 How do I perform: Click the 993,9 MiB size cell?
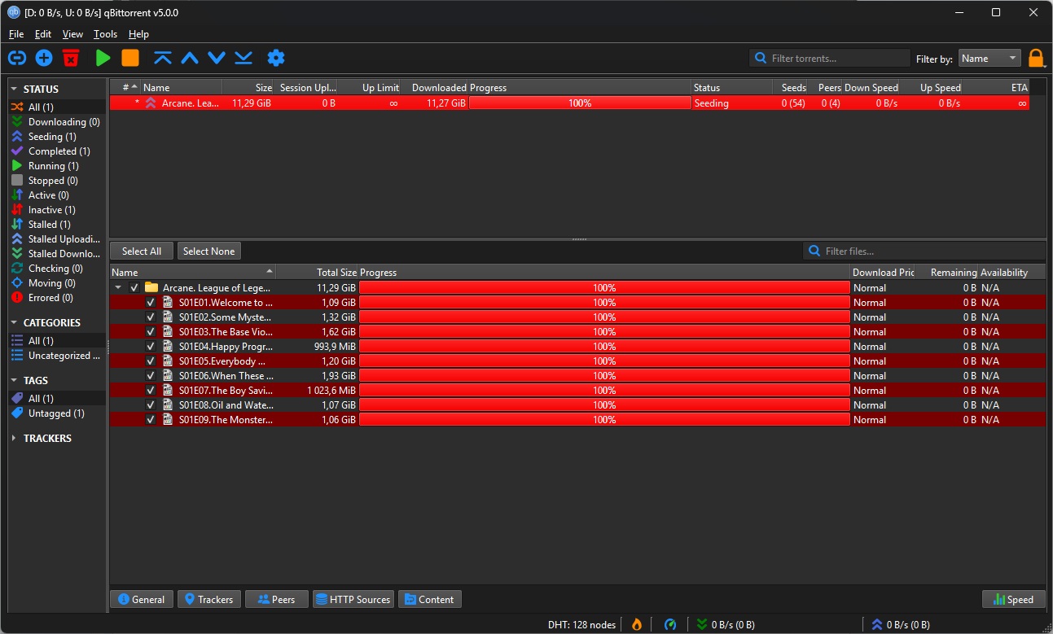334,346
